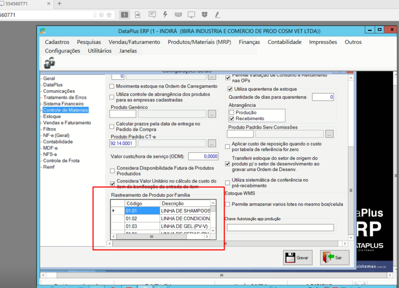Click the users icon in DataPlus toolbar
This screenshot has width=399, height=288.
tap(49, 63)
